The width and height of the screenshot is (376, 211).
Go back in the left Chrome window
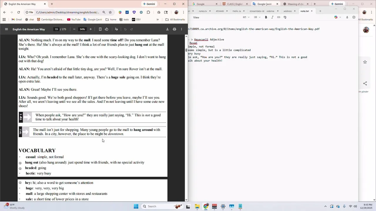click(x=4, y=12)
